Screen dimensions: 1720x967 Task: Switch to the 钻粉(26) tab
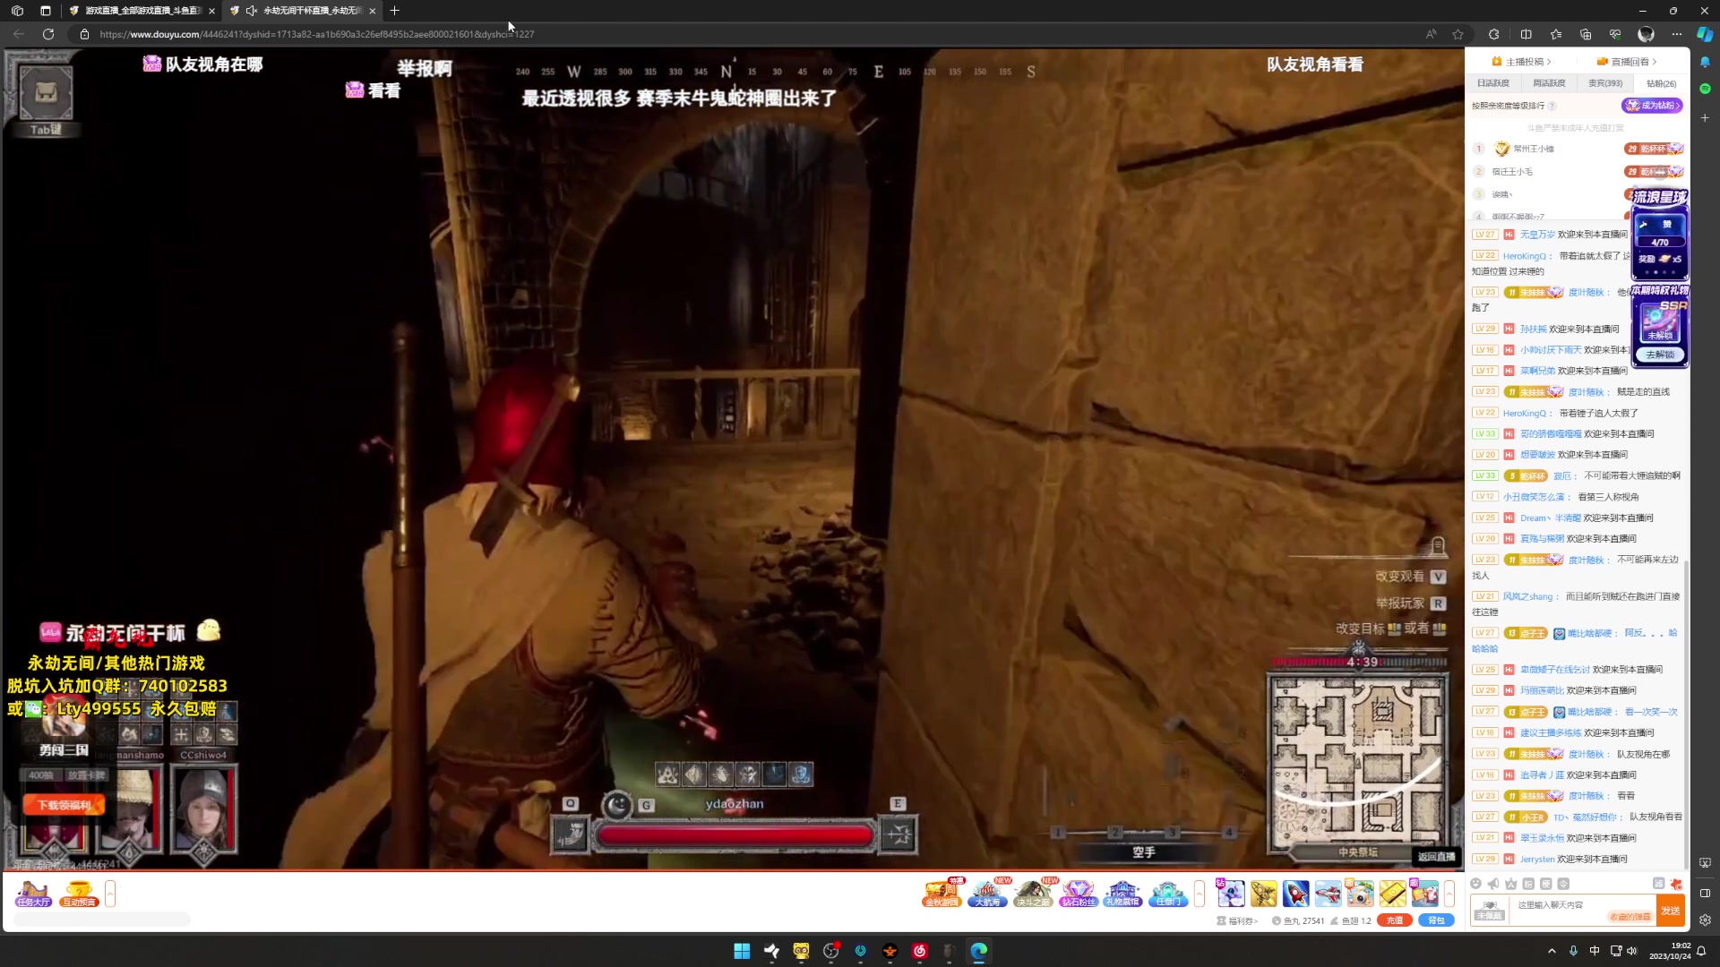click(x=1661, y=83)
